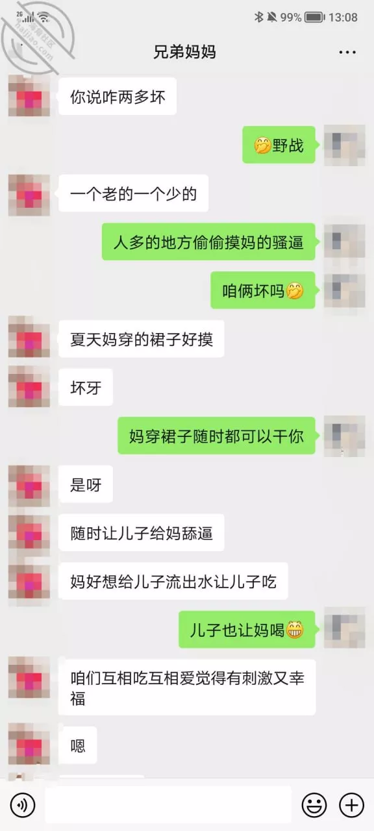
Task: Tap the voice input icon beside the text field
Action: click(23, 806)
